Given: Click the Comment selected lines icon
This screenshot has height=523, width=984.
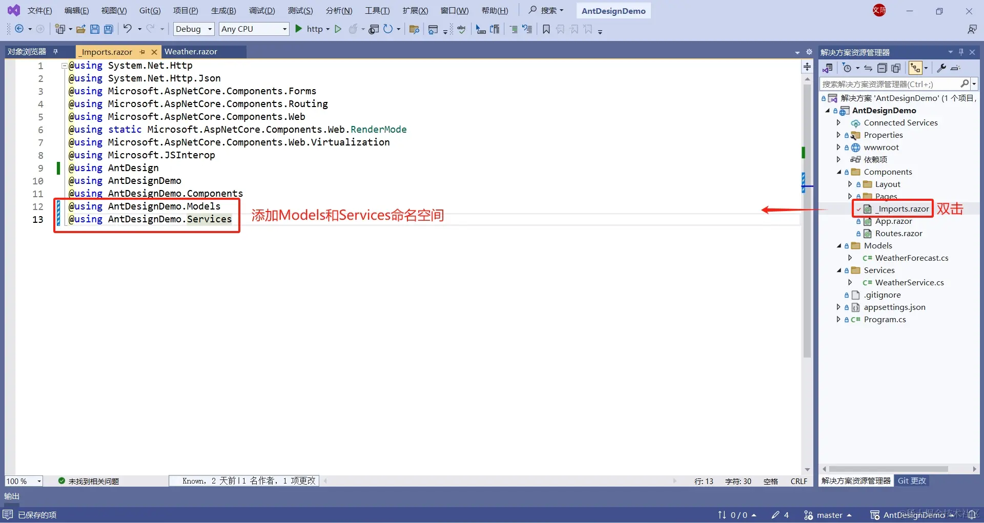Looking at the screenshot, I should click(514, 29).
